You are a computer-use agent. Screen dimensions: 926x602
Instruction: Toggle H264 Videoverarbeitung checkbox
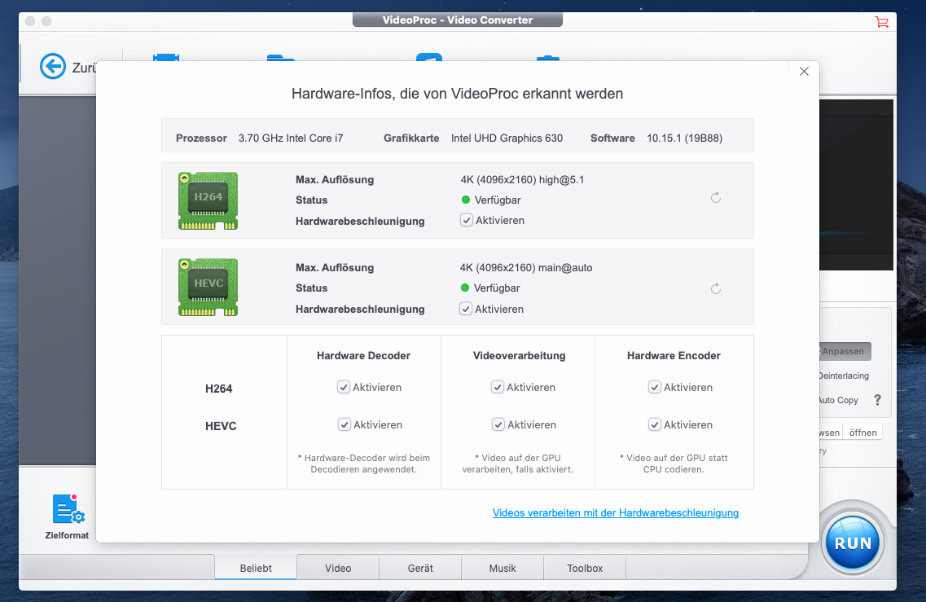tap(498, 388)
